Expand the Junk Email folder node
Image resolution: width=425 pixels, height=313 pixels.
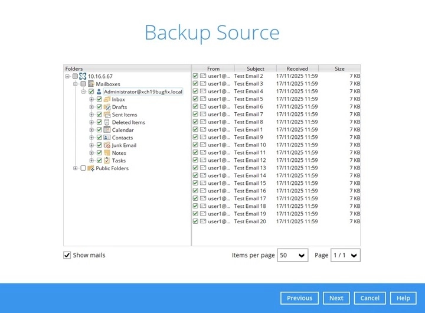91,145
